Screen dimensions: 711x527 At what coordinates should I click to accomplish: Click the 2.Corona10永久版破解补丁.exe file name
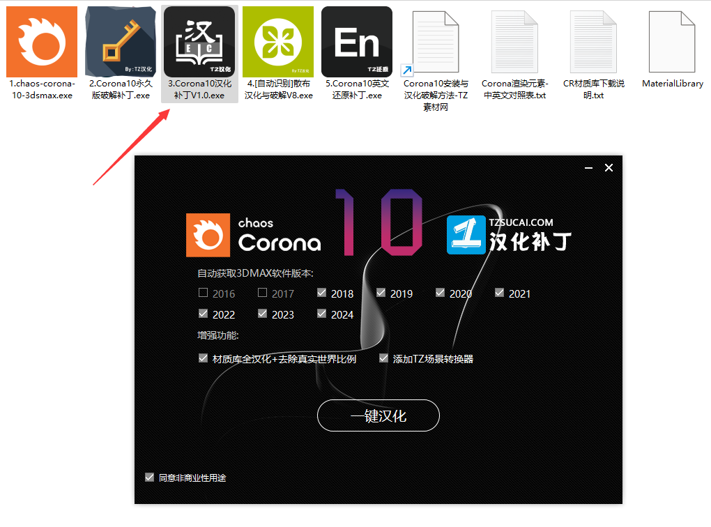click(121, 89)
